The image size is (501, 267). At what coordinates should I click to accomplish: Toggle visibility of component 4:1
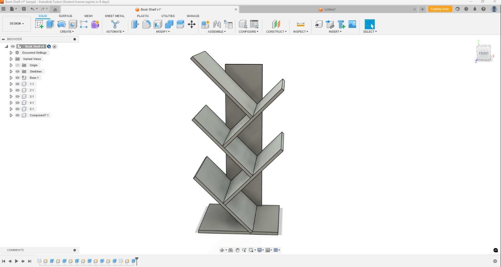tap(18, 103)
